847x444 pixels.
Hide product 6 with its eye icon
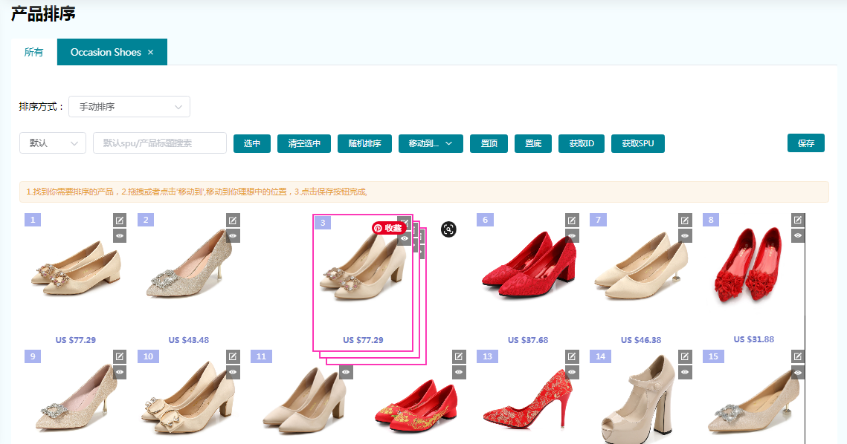(x=572, y=236)
